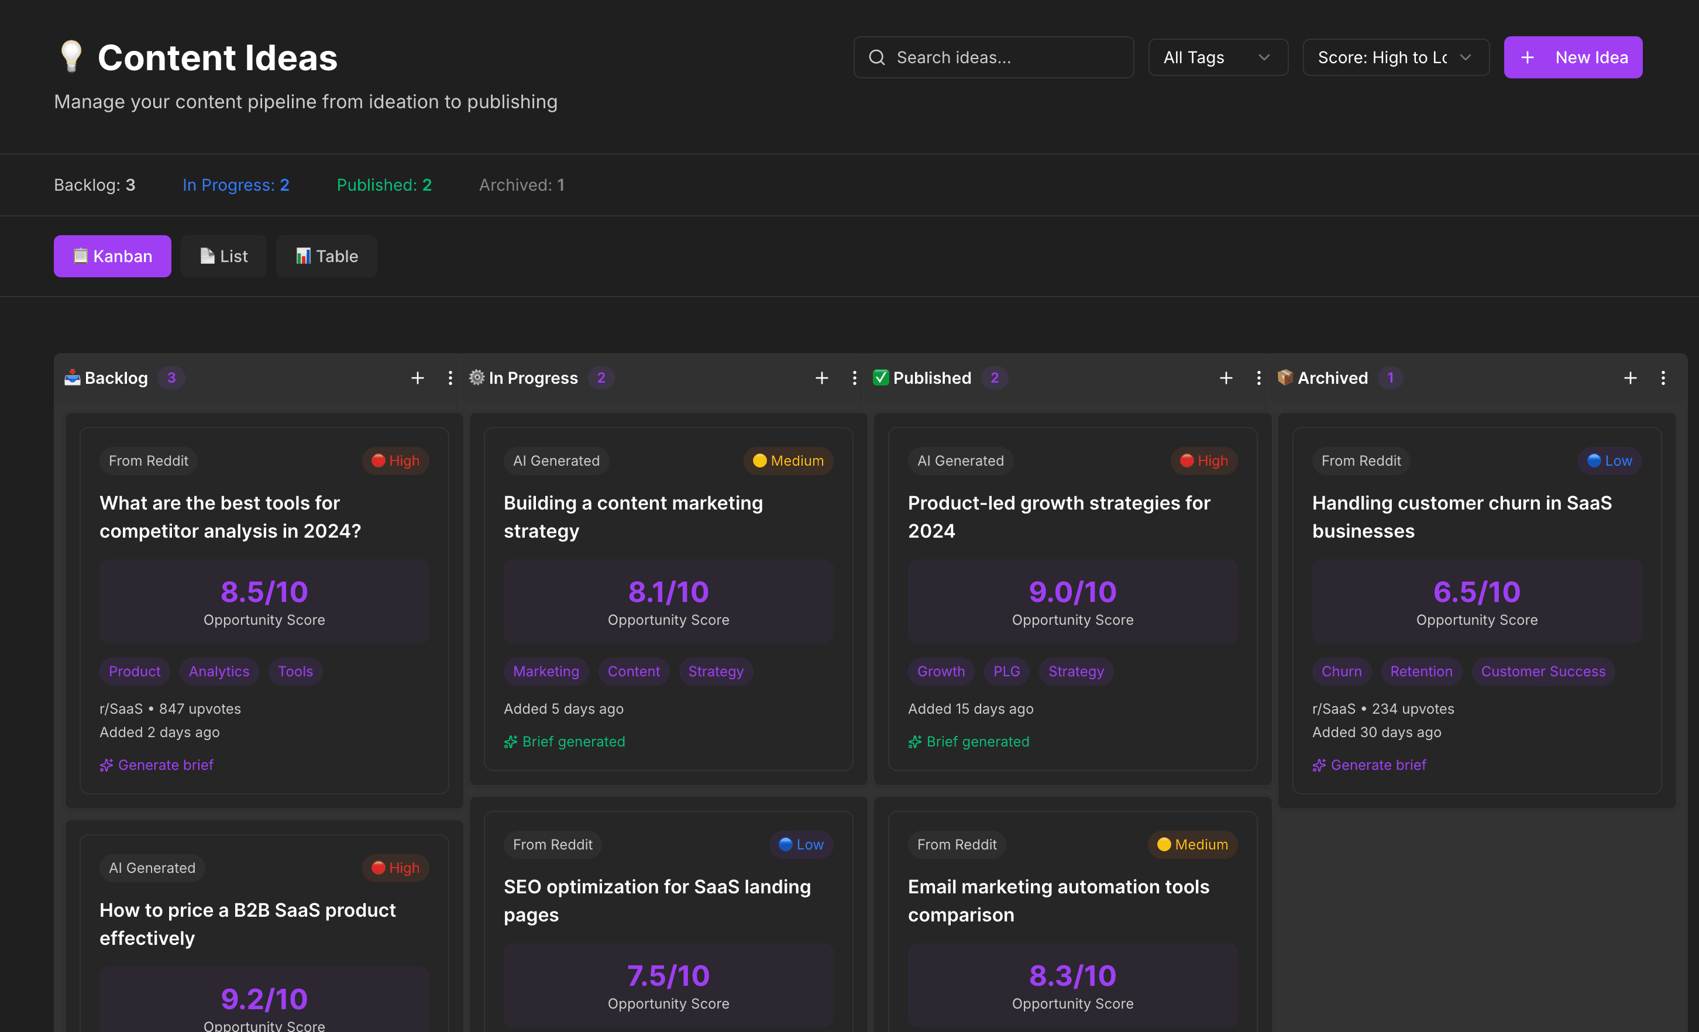This screenshot has height=1032, width=1699.
Task: Open the Archived column options menu
Action: coord(1663,378)
